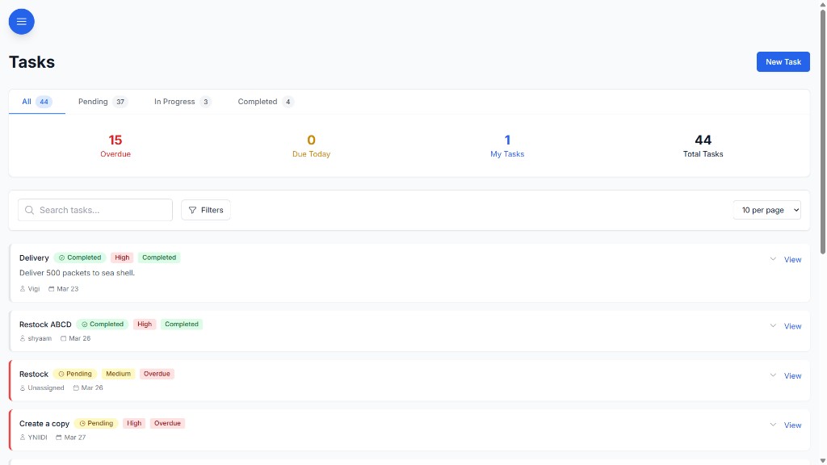The height and width of the screenshot is (465, 827).
Task: Click the Medium priority badge on Restock
Action: pos(118,374)
